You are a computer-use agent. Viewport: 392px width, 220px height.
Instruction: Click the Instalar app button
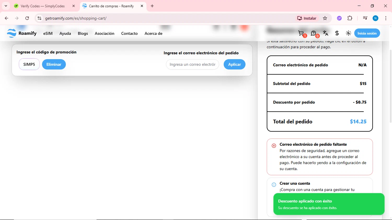[307, 18]
